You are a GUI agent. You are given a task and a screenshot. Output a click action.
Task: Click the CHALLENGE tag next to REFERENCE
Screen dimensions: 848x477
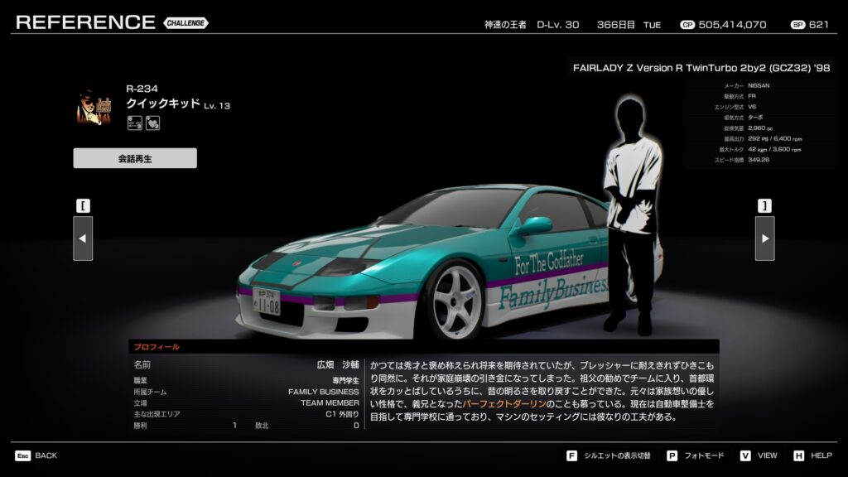click(186, 23)
